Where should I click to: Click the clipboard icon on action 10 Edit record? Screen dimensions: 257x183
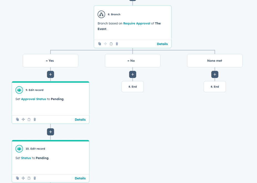[29, 178]
